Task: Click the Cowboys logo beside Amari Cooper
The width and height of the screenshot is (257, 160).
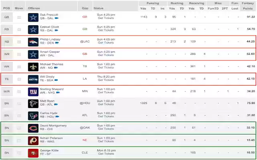Action: tap(33, 54)
